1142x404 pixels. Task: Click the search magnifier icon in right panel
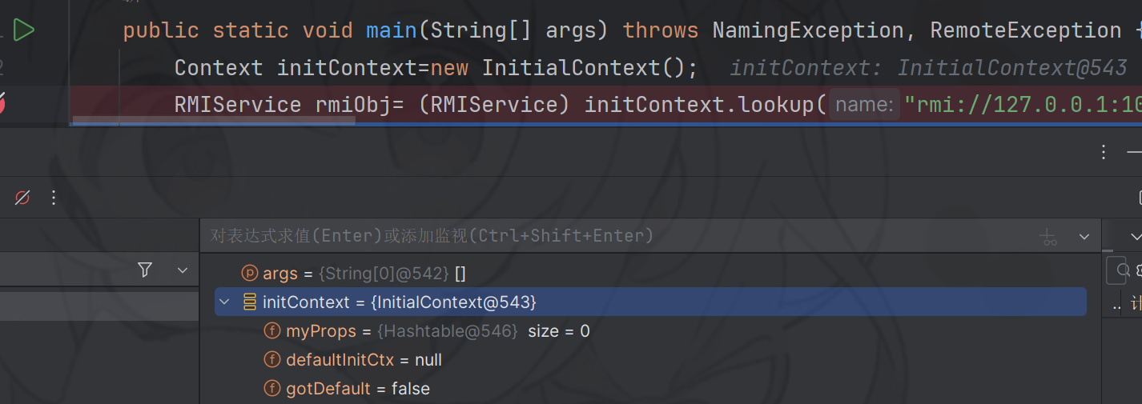pyautogui.click(x=1122, y=270)
